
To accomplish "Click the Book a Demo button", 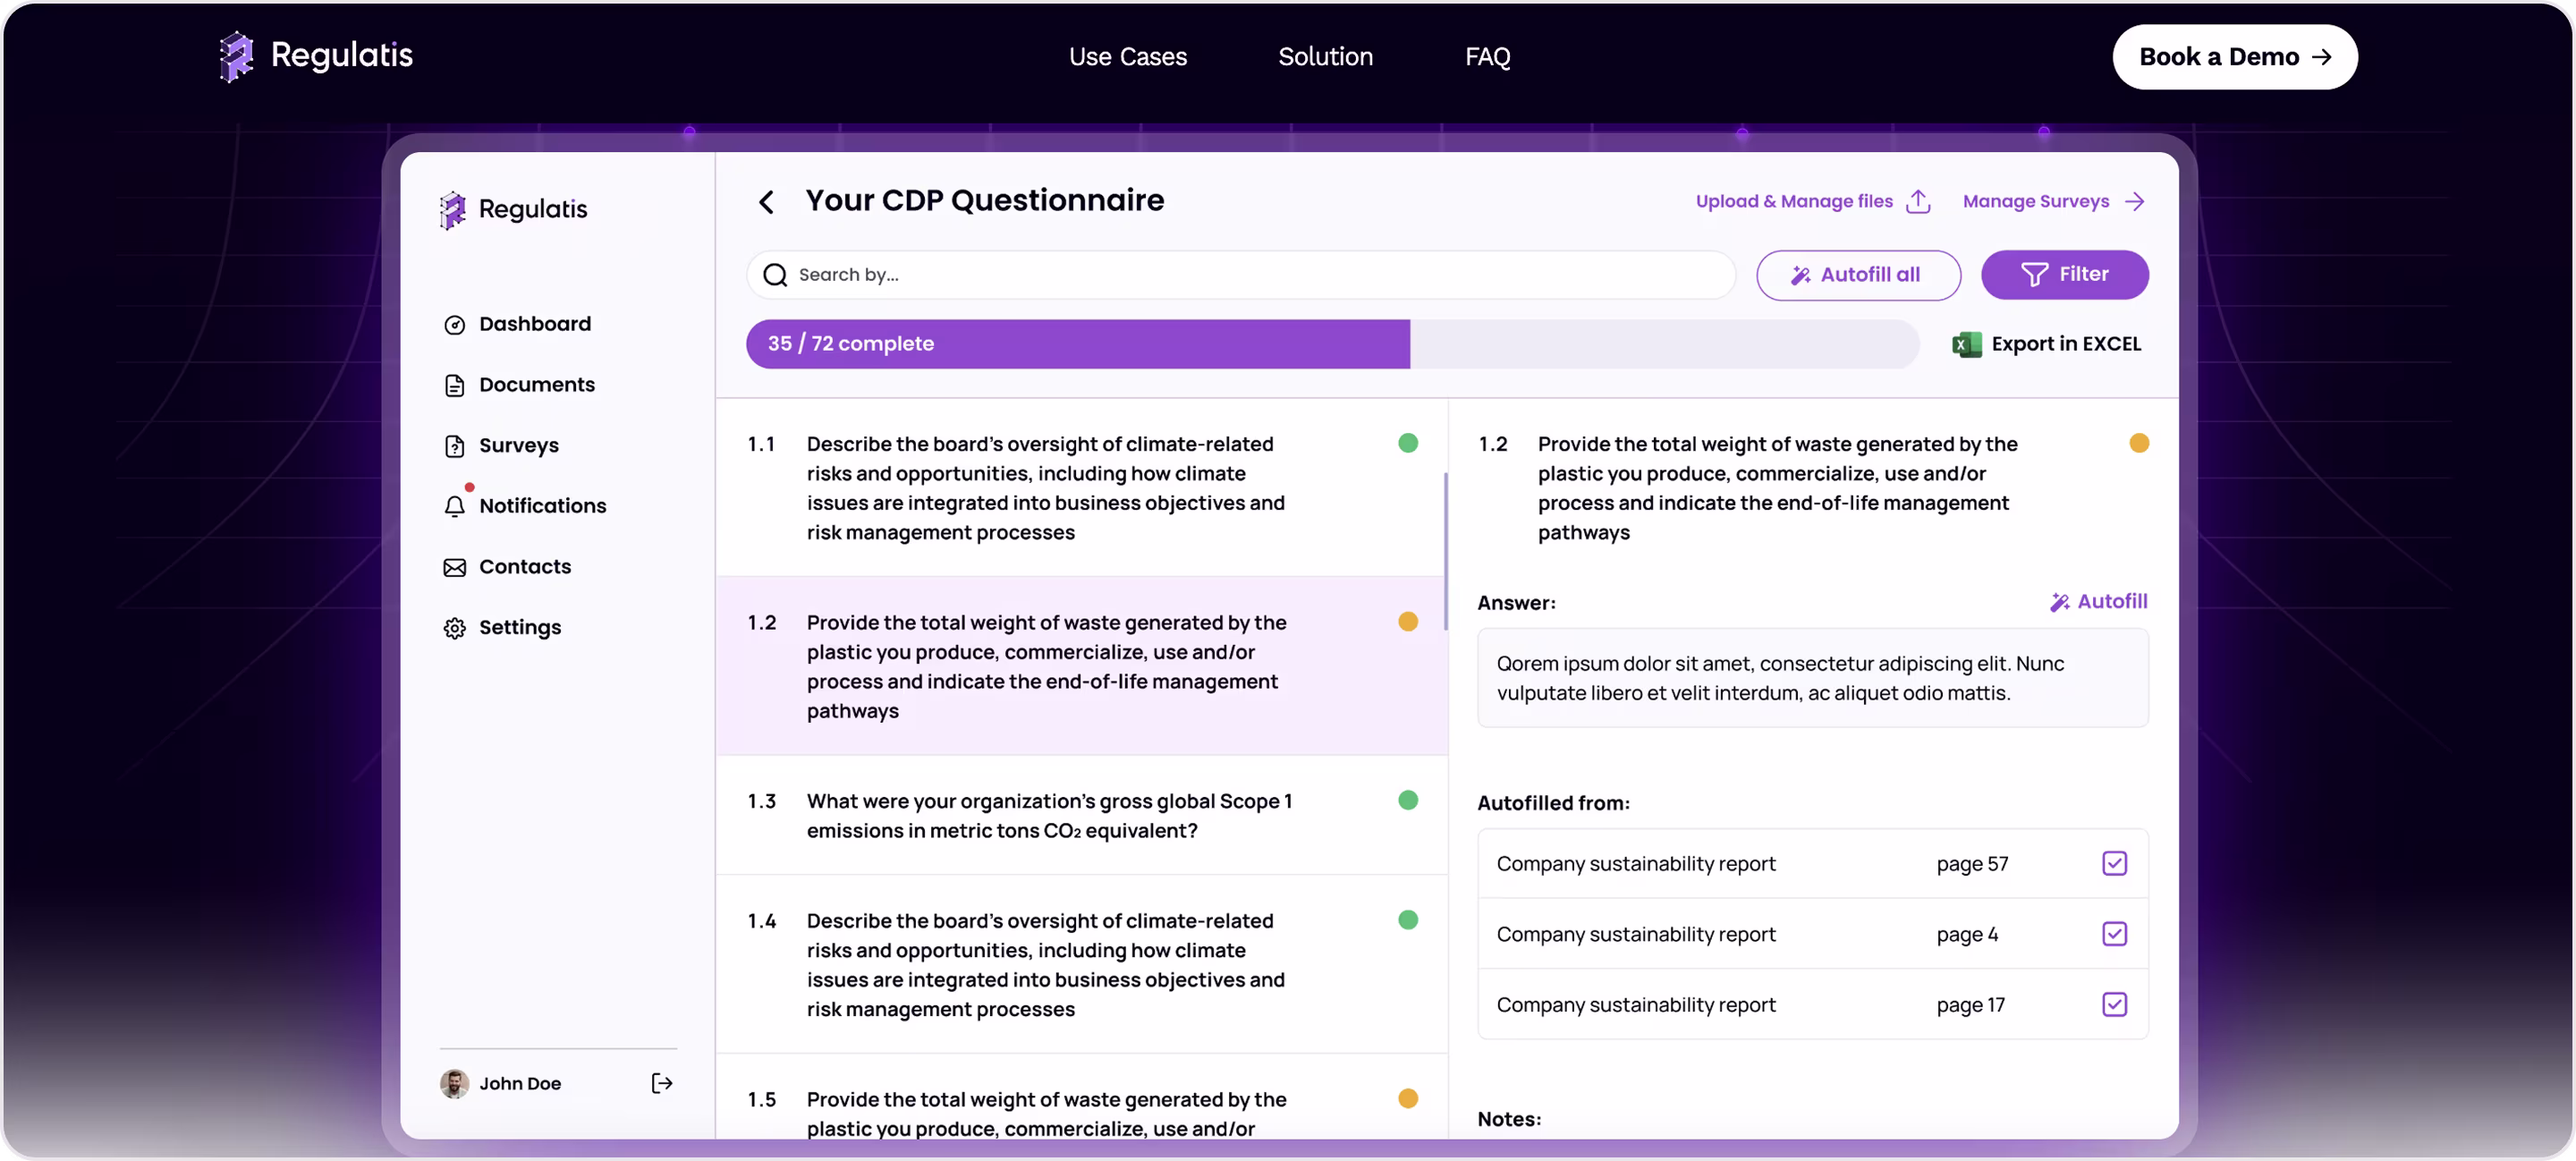I will [2234, 57].
